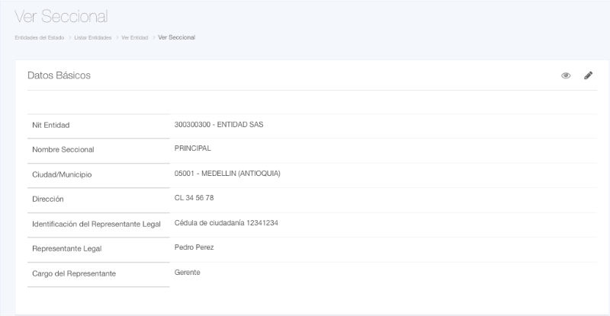Click the Datos Básicos panel header

(x=59, y=75)
